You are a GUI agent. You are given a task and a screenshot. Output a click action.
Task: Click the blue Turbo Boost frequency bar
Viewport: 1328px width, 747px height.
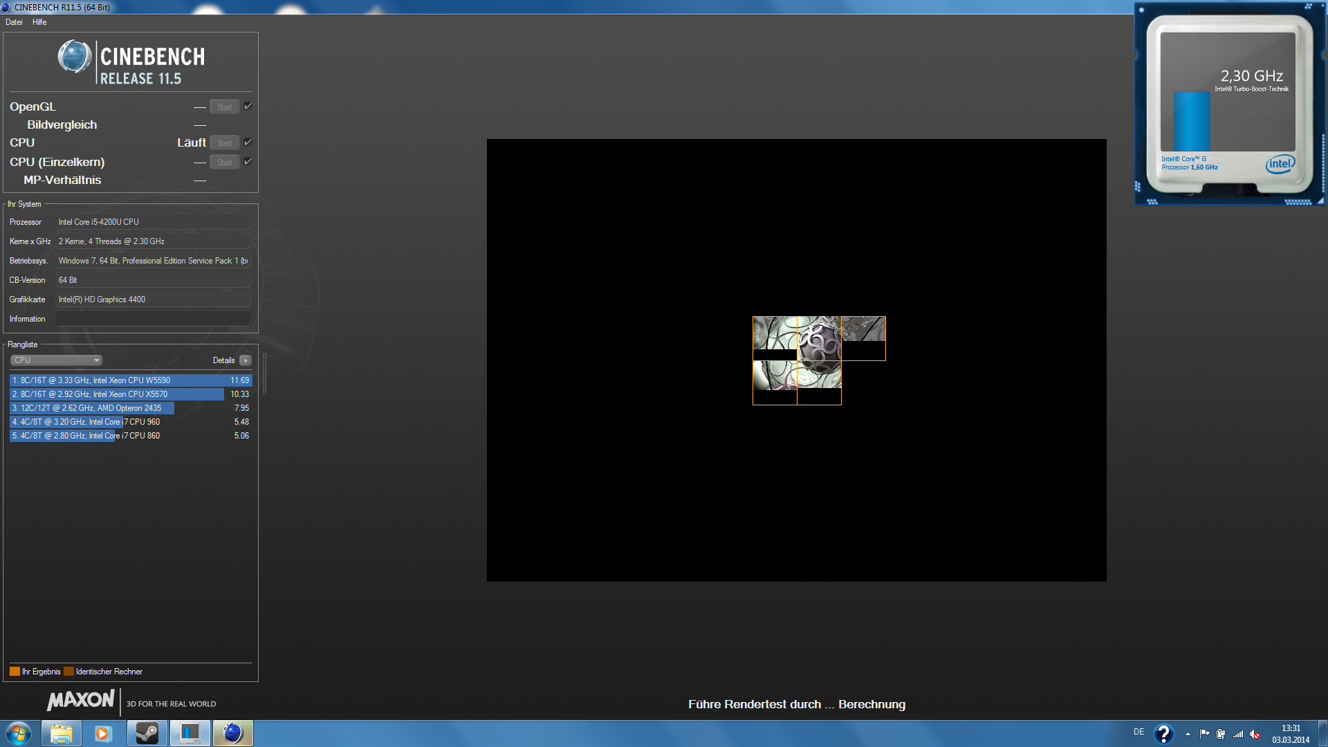tap(1192, 122)
